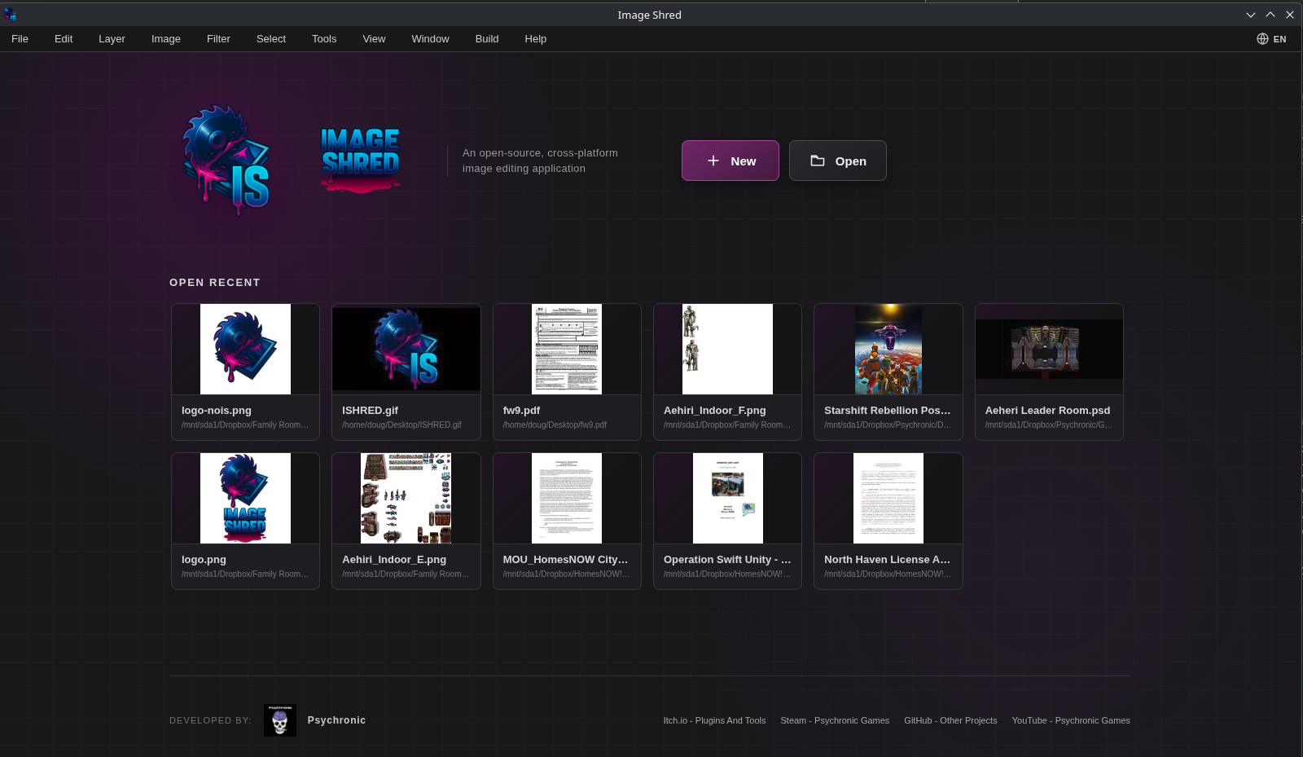
Task: Click the fw9.pdf file name
Action: pos(521,411)
